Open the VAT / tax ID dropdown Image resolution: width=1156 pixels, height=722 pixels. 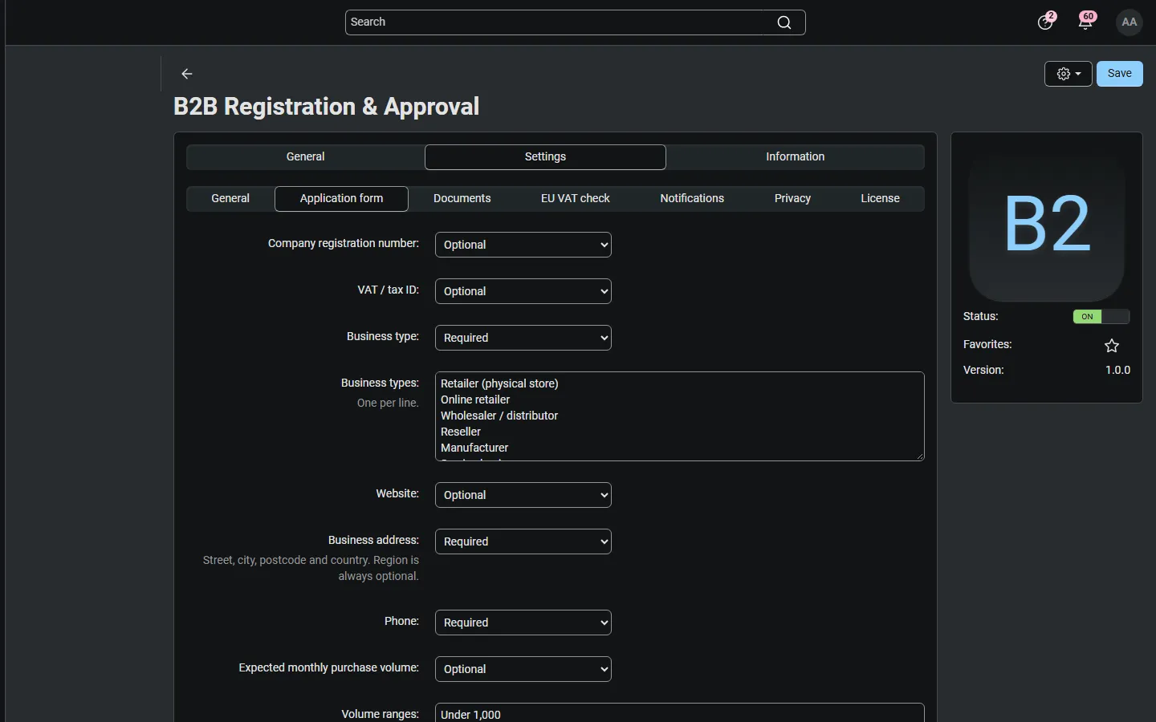click(x=523, y=291)
